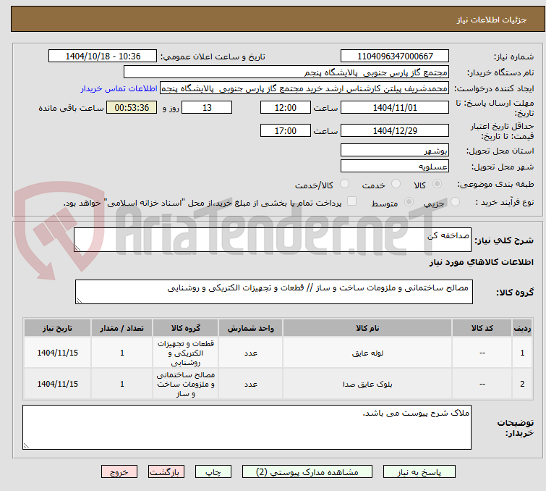This screenshot has height=491, width=546.
Task: Click the شرح کلی نیاز text area صداخفه کن
Action: tap(273, 240)
